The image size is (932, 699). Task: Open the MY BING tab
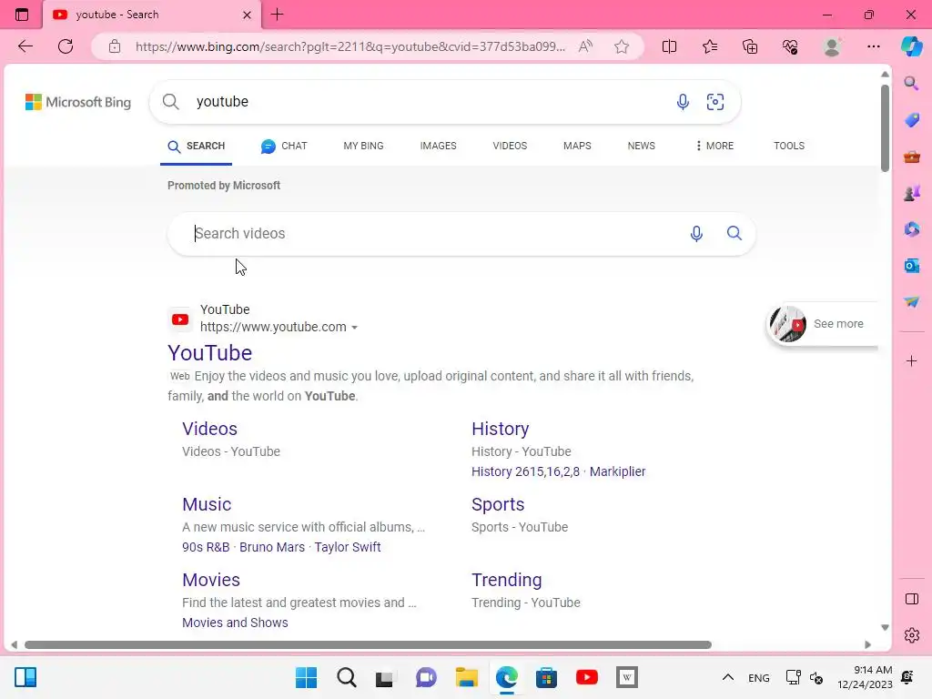pos(363,146)
